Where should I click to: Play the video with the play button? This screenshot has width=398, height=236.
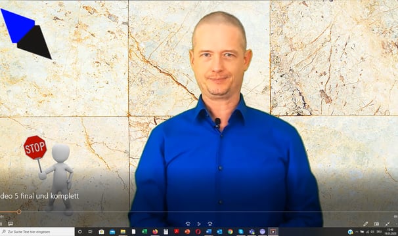[x=199, y=224]
